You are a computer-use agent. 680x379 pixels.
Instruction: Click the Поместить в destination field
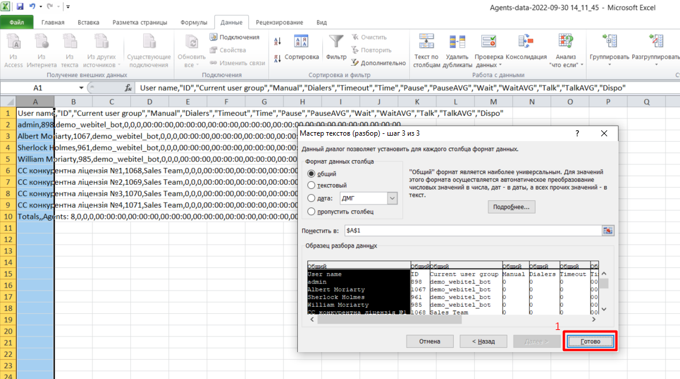point(473,231)
